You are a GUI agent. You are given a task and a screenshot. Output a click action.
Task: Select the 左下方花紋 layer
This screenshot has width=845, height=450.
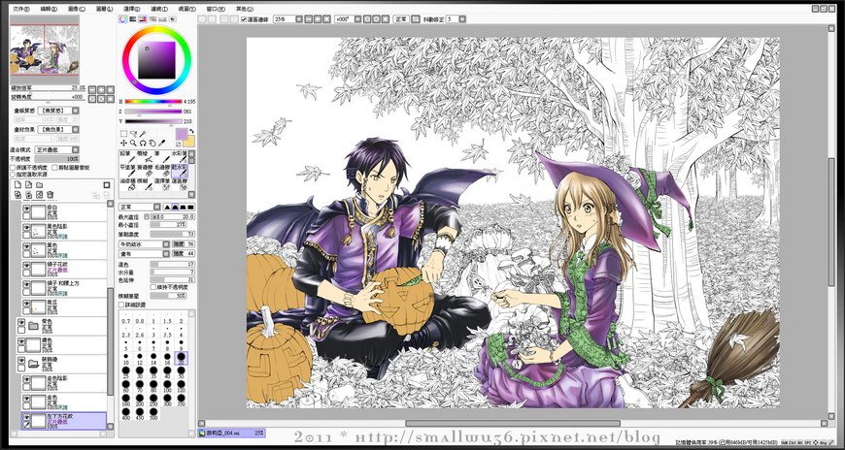63,420
